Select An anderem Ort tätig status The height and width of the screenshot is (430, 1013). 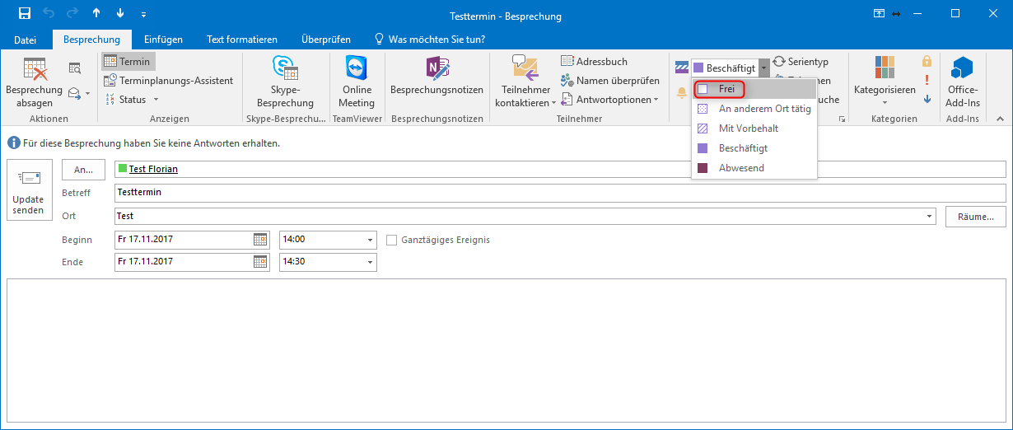(754, 109)
